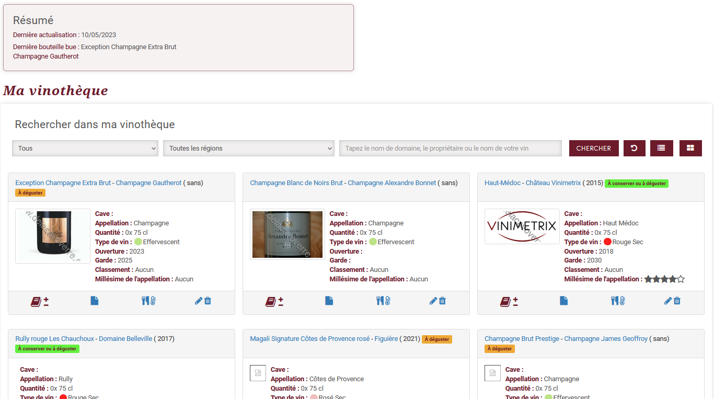Click trash icon on Haut-Médoc Château Vinimetrix card
Screen dimensions: 714x399
pos(677,301)
